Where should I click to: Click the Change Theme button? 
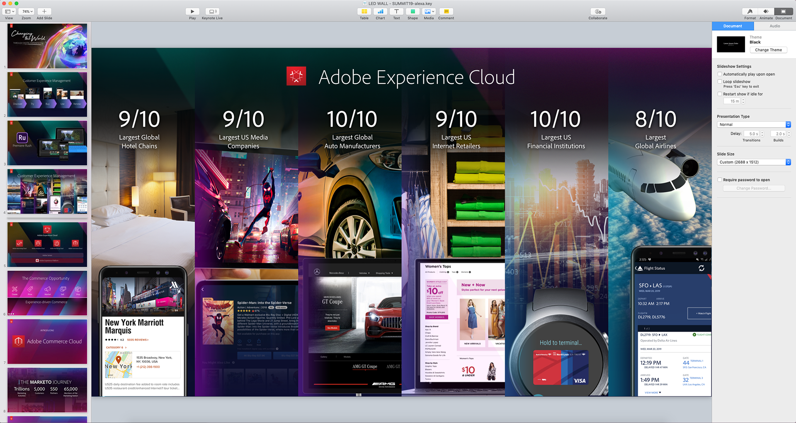click(768, 50)
